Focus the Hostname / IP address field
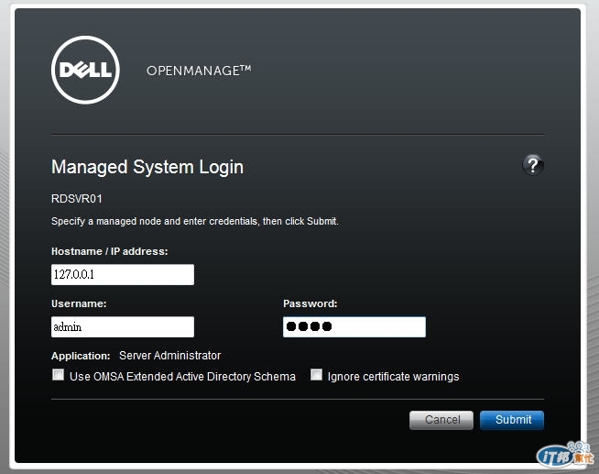Screen dimensions: 599x474 123,274
